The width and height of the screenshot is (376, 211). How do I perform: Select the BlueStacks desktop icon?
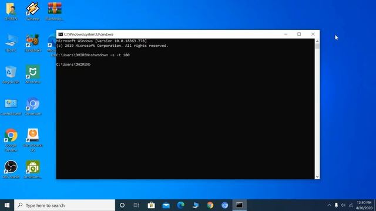pos(55,11)
